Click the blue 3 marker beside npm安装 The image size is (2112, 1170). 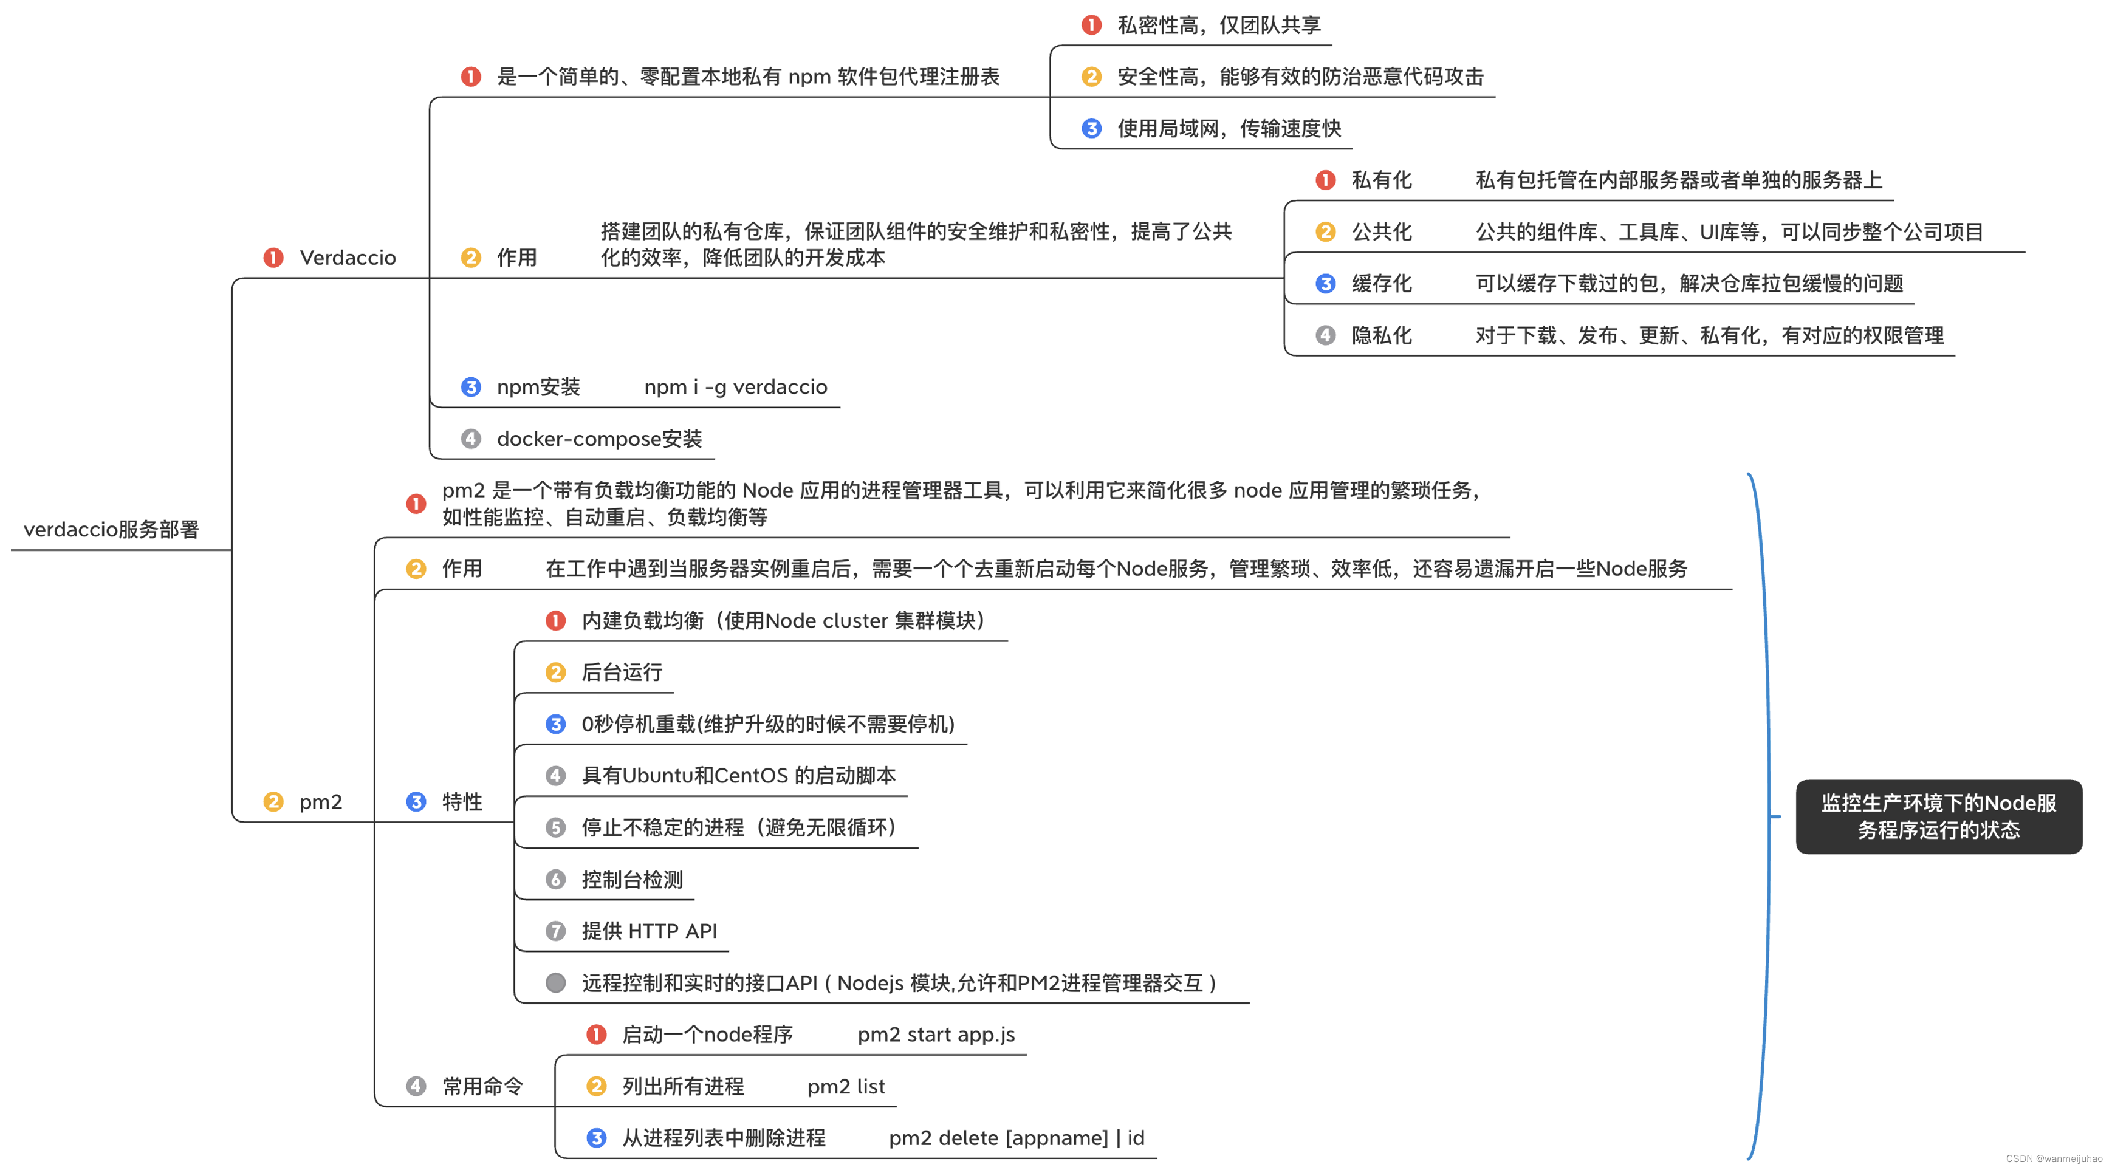471,387
